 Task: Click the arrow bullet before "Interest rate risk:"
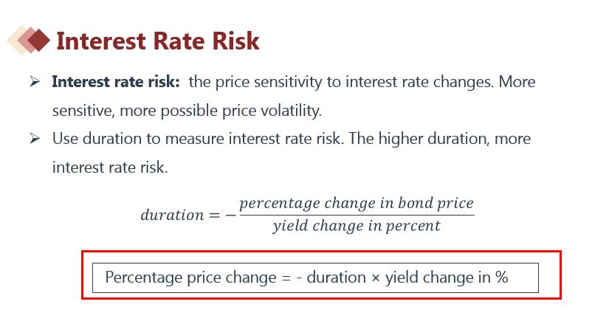pyautogui.click(x=35, y=81)
